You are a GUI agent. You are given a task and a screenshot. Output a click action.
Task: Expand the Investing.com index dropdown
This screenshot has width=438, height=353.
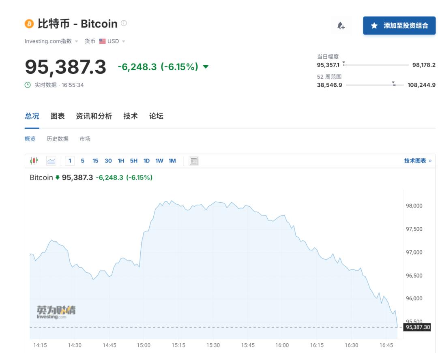pyautogui.click(x=76, y=41)
